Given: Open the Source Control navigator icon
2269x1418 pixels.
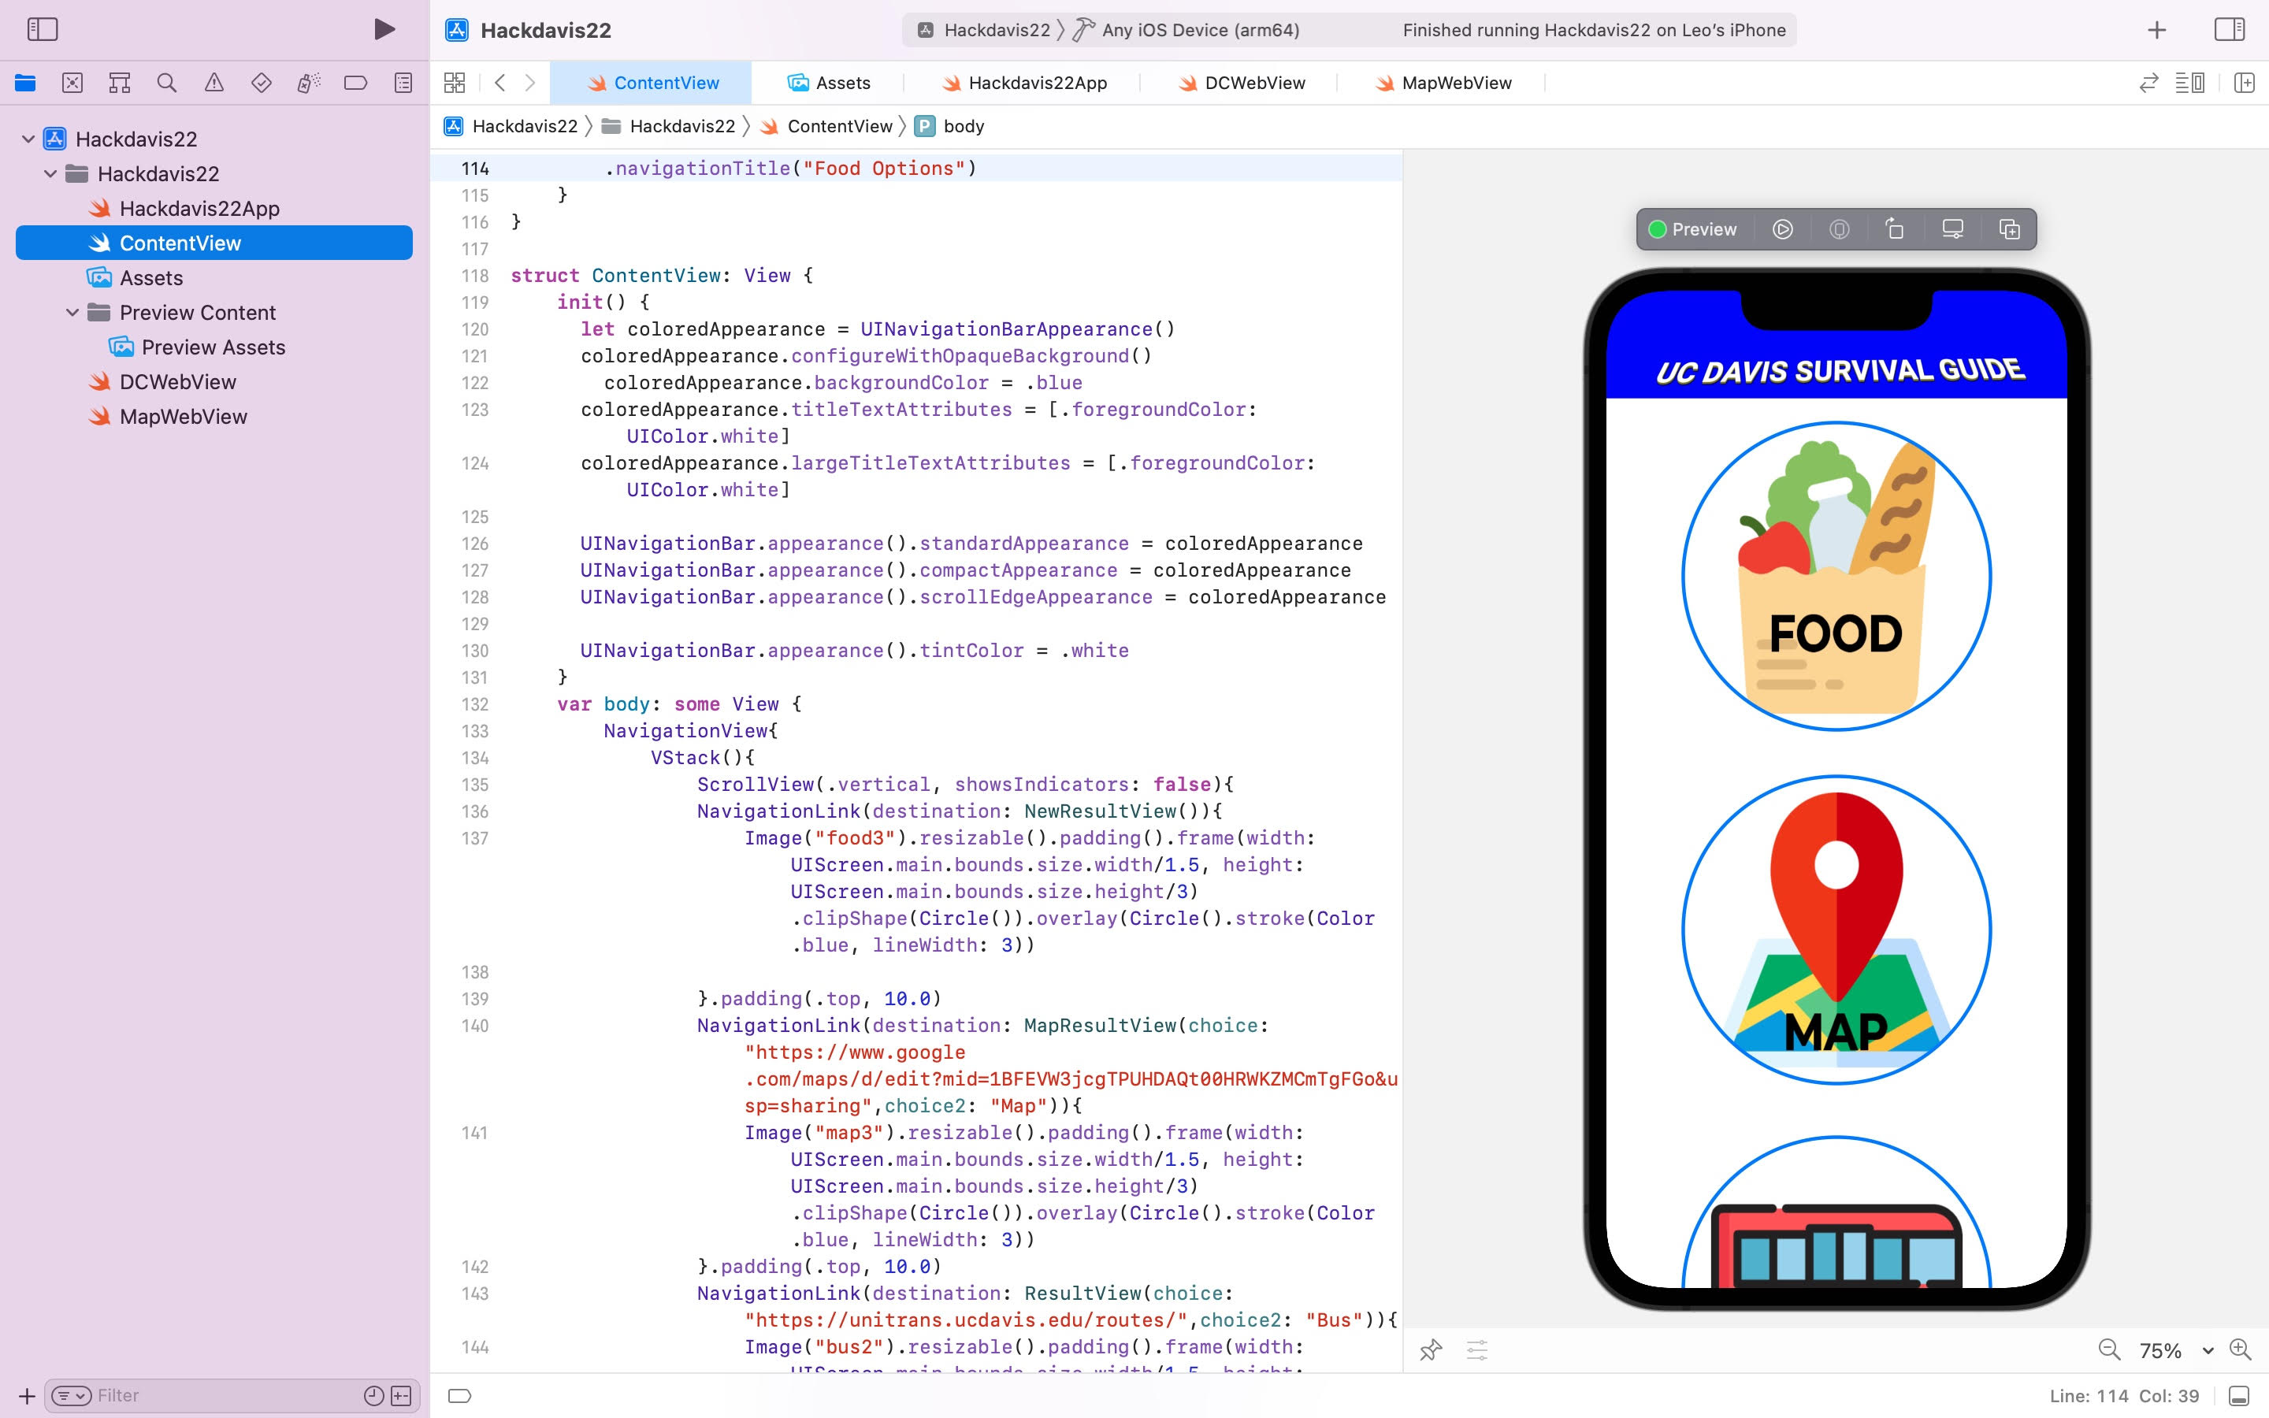Looking at the screenshot, I should click(x=72, y=83).
